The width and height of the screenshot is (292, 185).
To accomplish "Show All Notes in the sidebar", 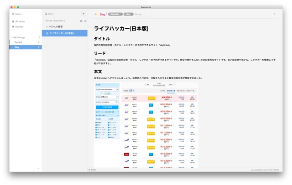I will pyautogui.click(x=18, y=21).
